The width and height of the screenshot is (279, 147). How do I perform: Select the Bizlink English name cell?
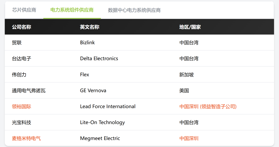[x=87, y=43]
